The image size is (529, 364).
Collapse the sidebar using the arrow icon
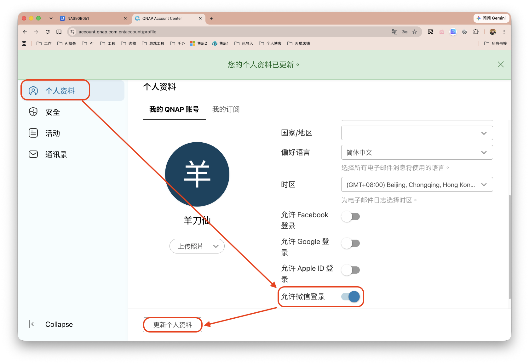pyautogui.click(x=33, y=324)
